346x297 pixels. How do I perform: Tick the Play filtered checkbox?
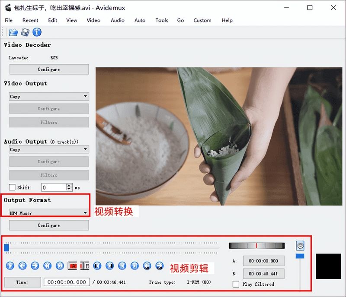pos(236,284)
